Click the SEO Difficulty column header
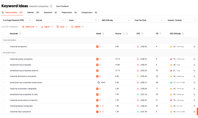198x118 pixels. 175,34
